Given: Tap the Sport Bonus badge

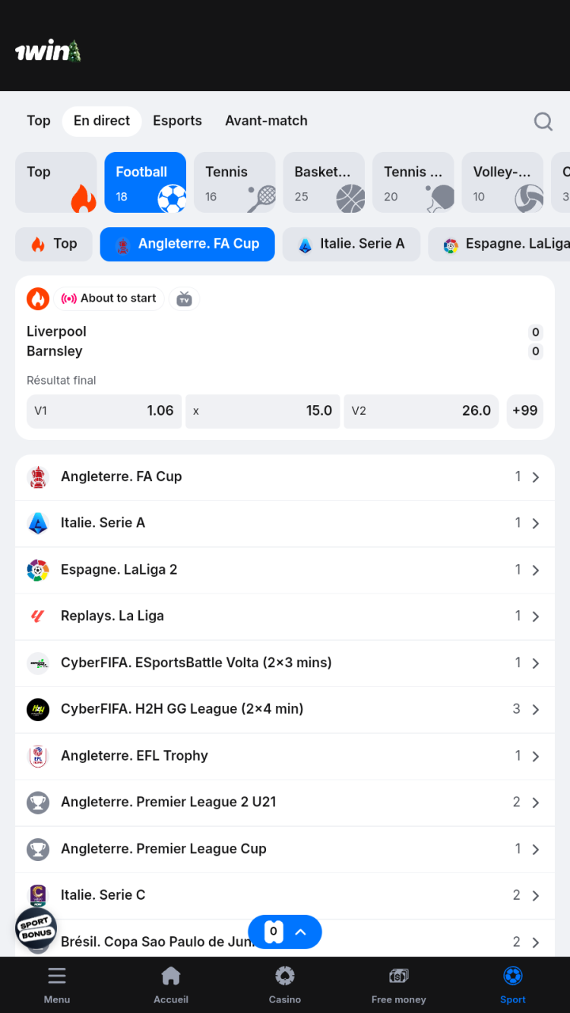Looking at the screenshot, I should (x=36, y=929).
